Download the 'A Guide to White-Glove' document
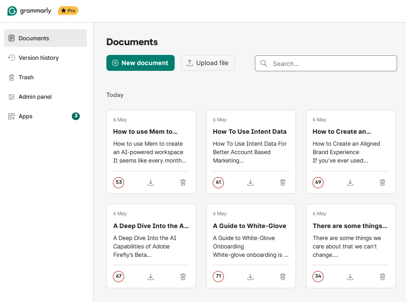The width and height of the screenshot is (406, 302). pyautogui.click(x=250, y=276)
